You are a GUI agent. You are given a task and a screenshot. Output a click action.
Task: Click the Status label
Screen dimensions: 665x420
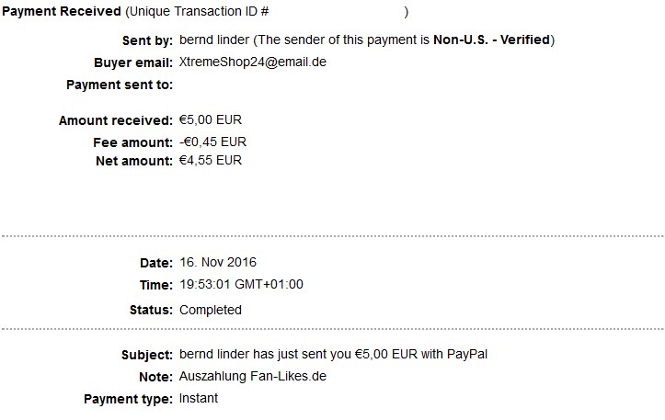[150, 311]
